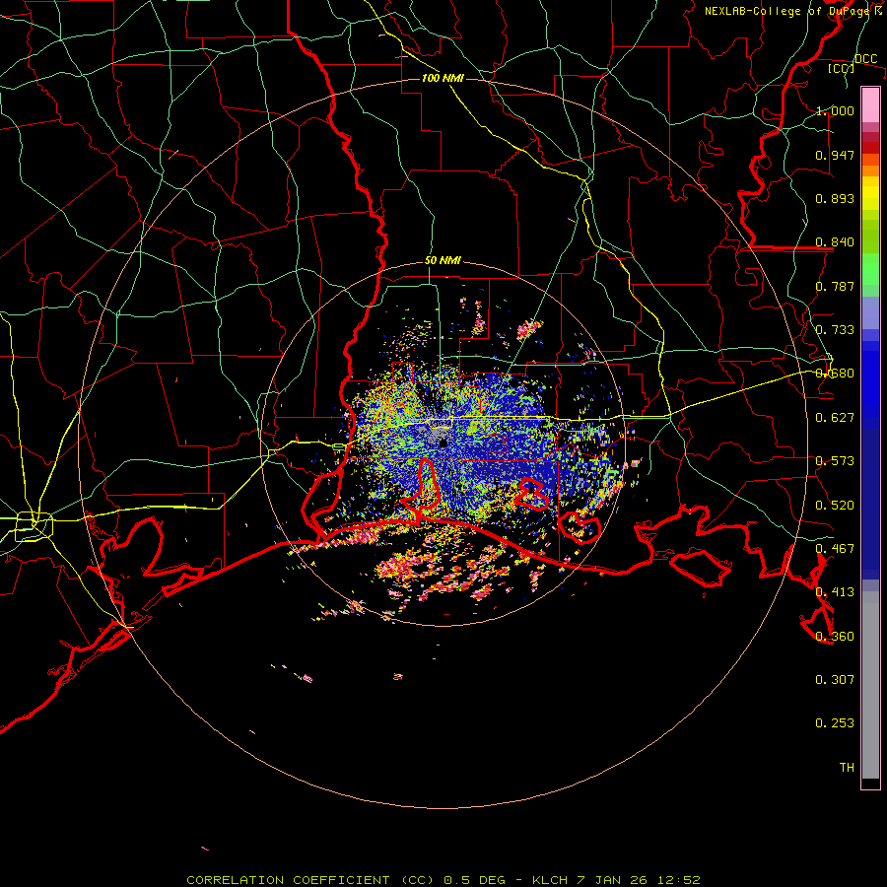Click the 0.680 scale label
The width and height of the screenshot is (887, 887).
coord(835,374)
